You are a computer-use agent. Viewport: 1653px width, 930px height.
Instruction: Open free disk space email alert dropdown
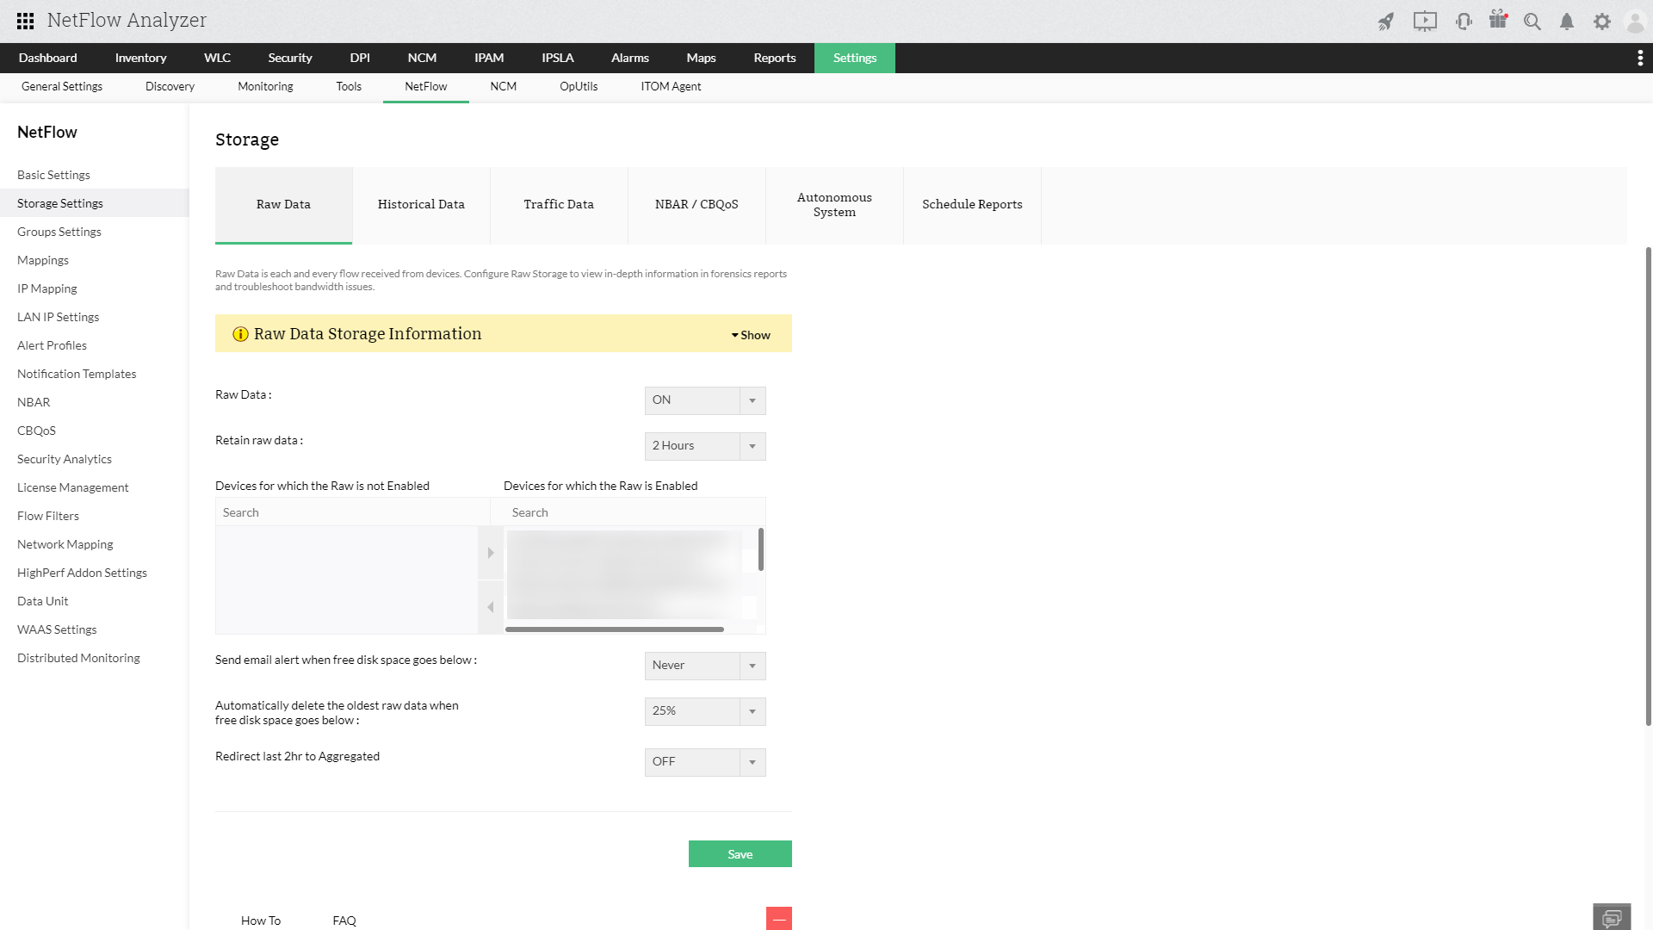(x=704, y=666)
